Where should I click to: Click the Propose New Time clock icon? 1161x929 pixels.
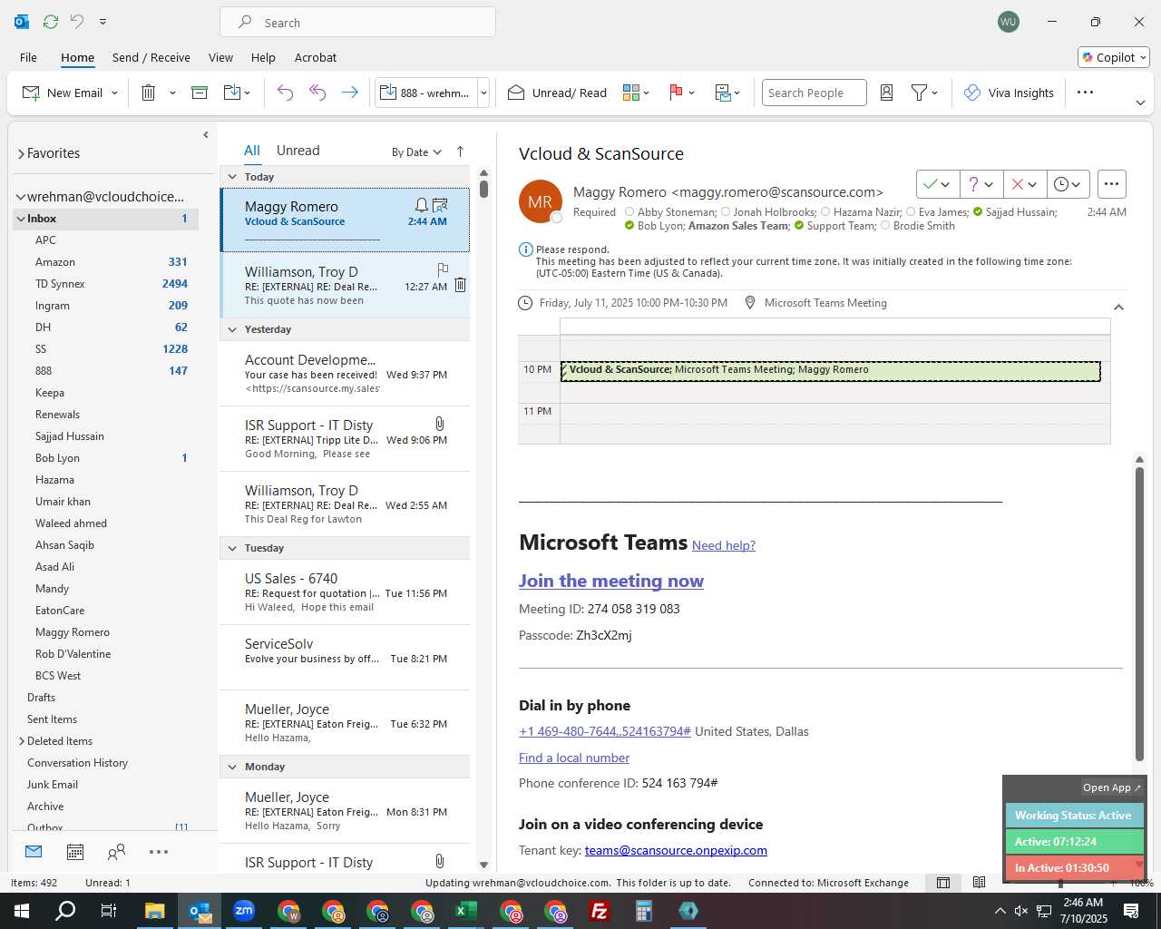(1061, 184)
